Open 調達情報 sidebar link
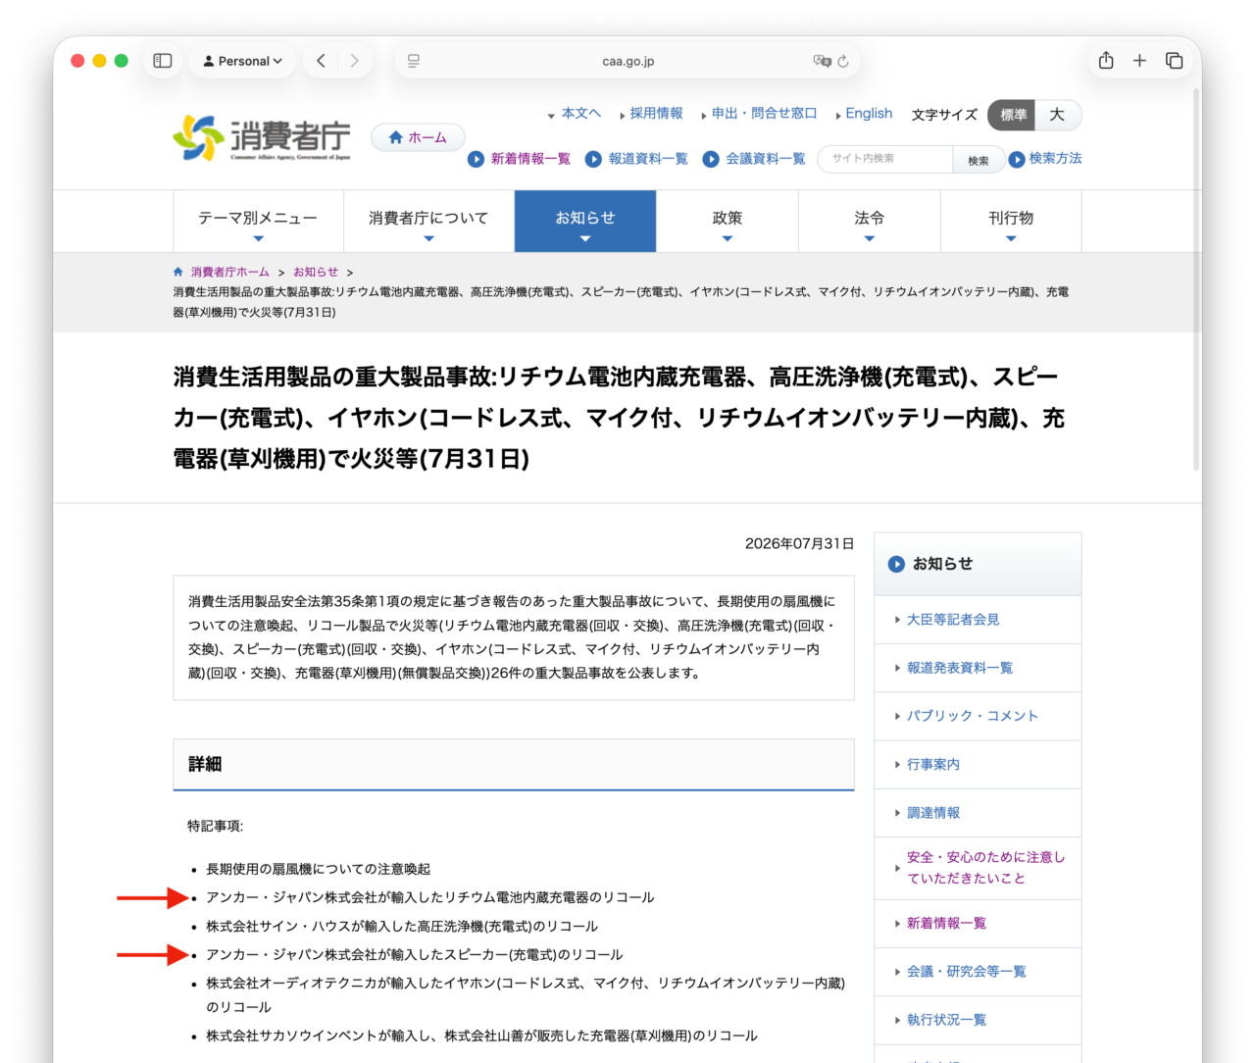 click(x=933, y=813)
